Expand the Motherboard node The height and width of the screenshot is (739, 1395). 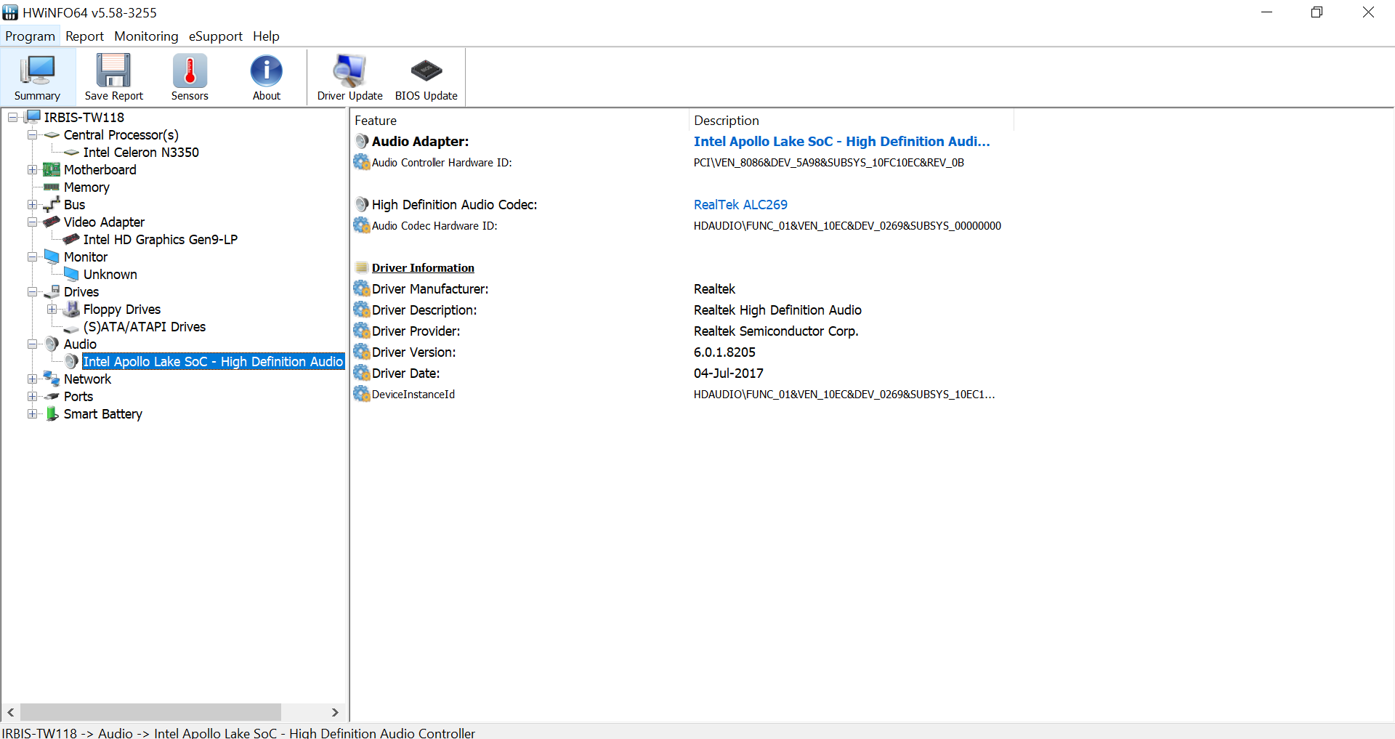point(32,169)
